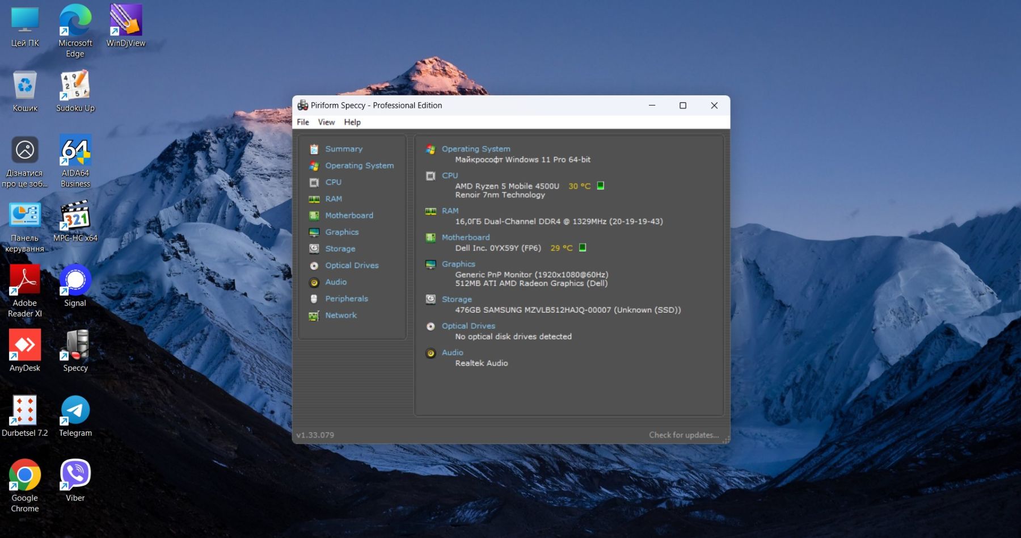Click the Speccy title bar app icon
Viewport: 1021px width, 538px height.
[x=303, y=105]
